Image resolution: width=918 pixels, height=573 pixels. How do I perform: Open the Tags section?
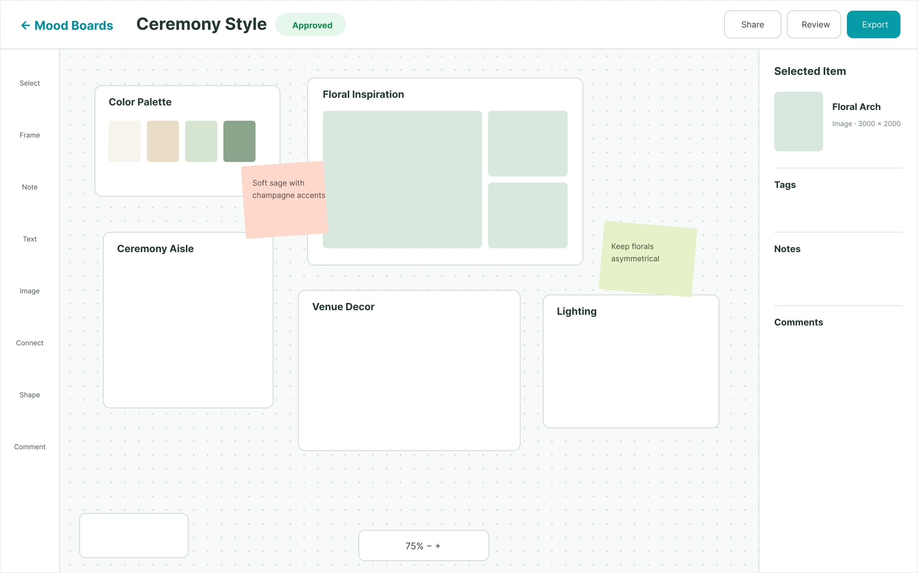[x=785, y=185]
